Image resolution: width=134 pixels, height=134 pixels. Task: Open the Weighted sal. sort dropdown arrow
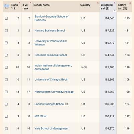tap(115, 11)
